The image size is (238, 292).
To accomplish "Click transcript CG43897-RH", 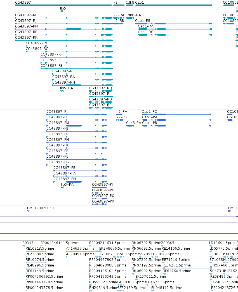I will (x=76, y=63).
